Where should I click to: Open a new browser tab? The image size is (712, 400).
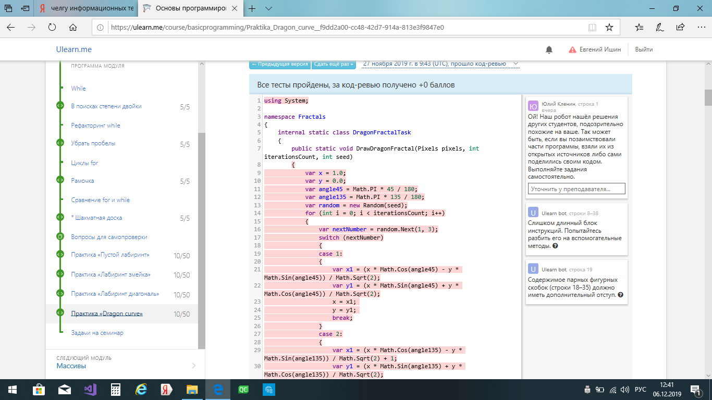click(x=252, y=8)
